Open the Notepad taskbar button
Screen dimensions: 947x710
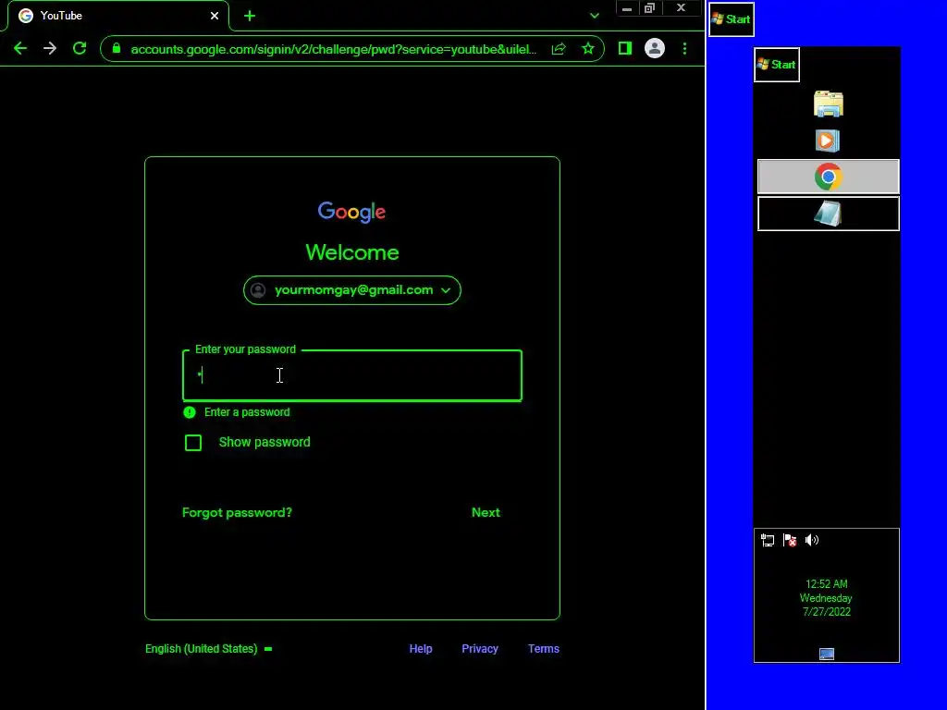(828, 214)
